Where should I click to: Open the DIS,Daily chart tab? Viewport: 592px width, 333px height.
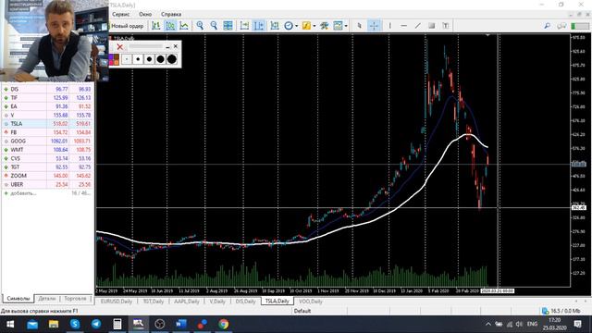245,302
